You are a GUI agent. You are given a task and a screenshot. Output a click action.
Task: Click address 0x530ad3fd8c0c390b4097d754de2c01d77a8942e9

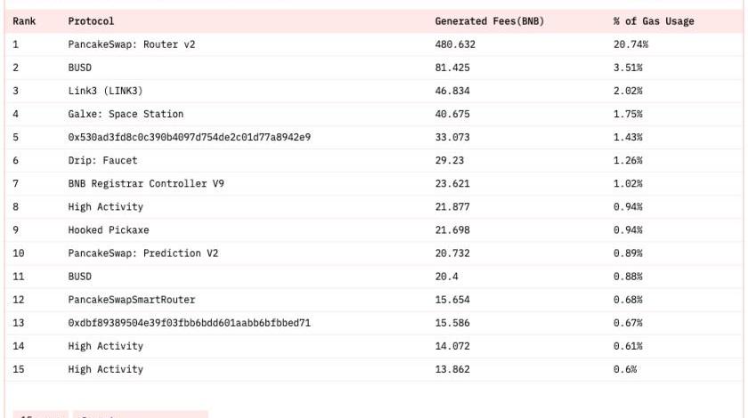[189, 137]
